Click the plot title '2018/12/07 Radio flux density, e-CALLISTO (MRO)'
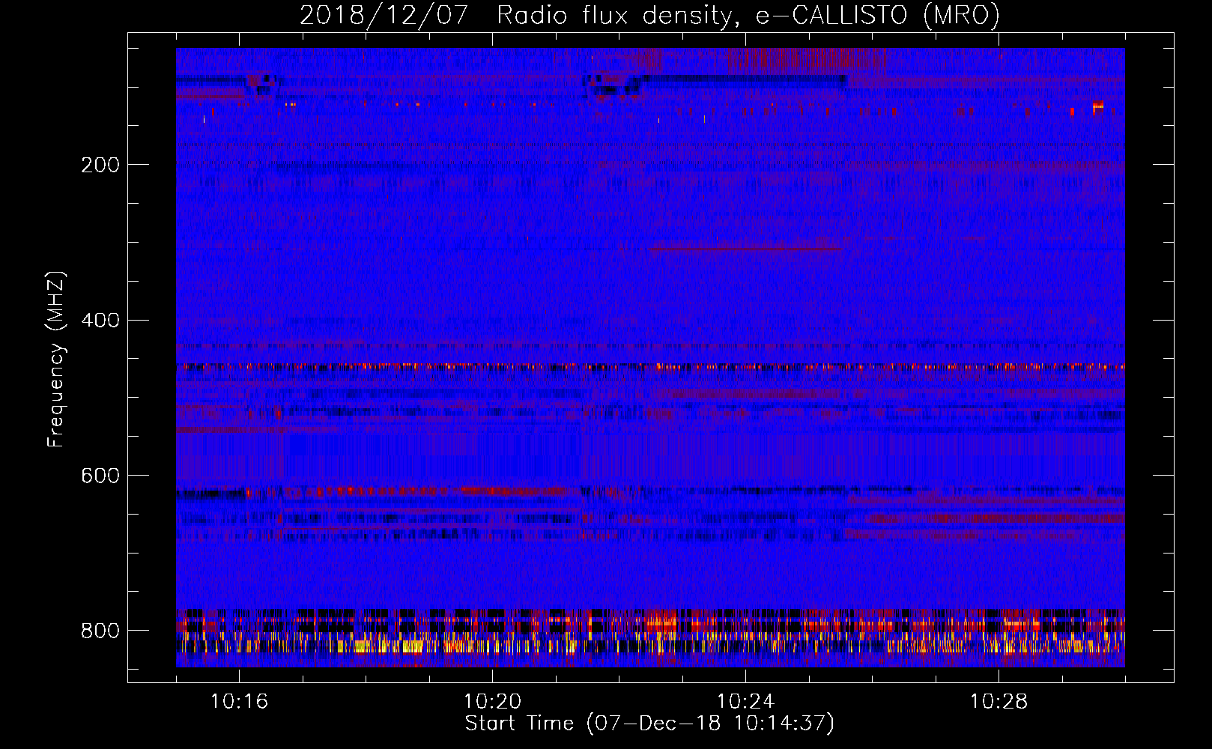 coord(649,16)
